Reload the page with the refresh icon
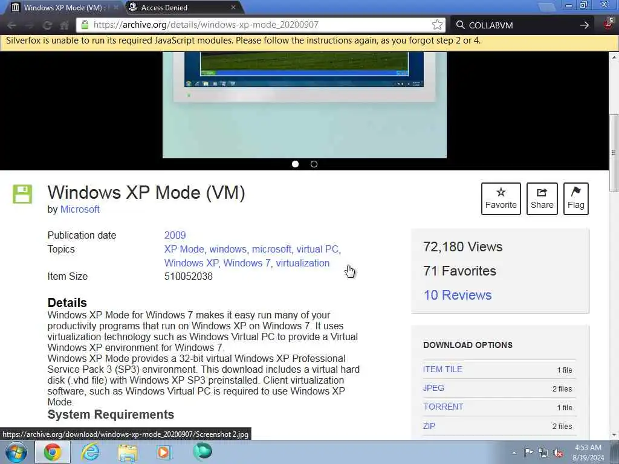Screen dimensions: 619x464 click(47, 25)
